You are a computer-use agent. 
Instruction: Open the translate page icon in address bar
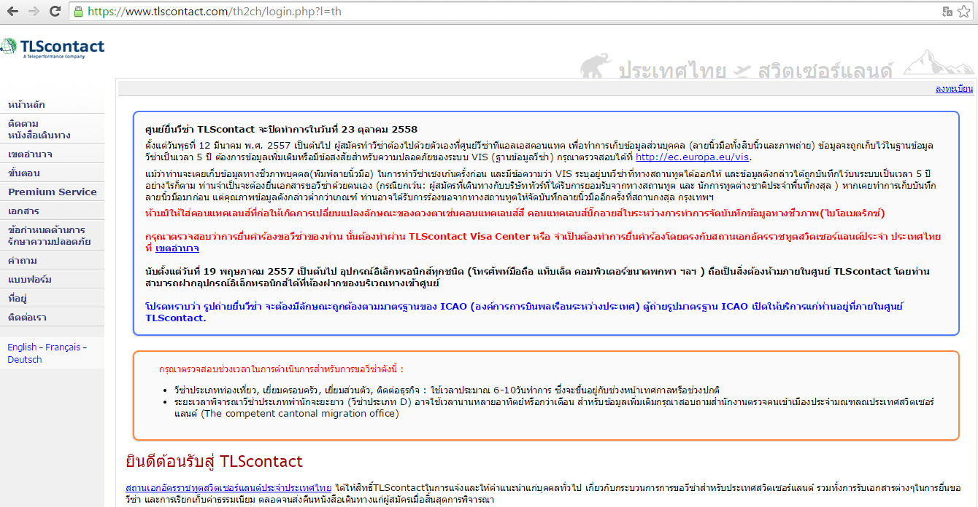pos(947,12)
